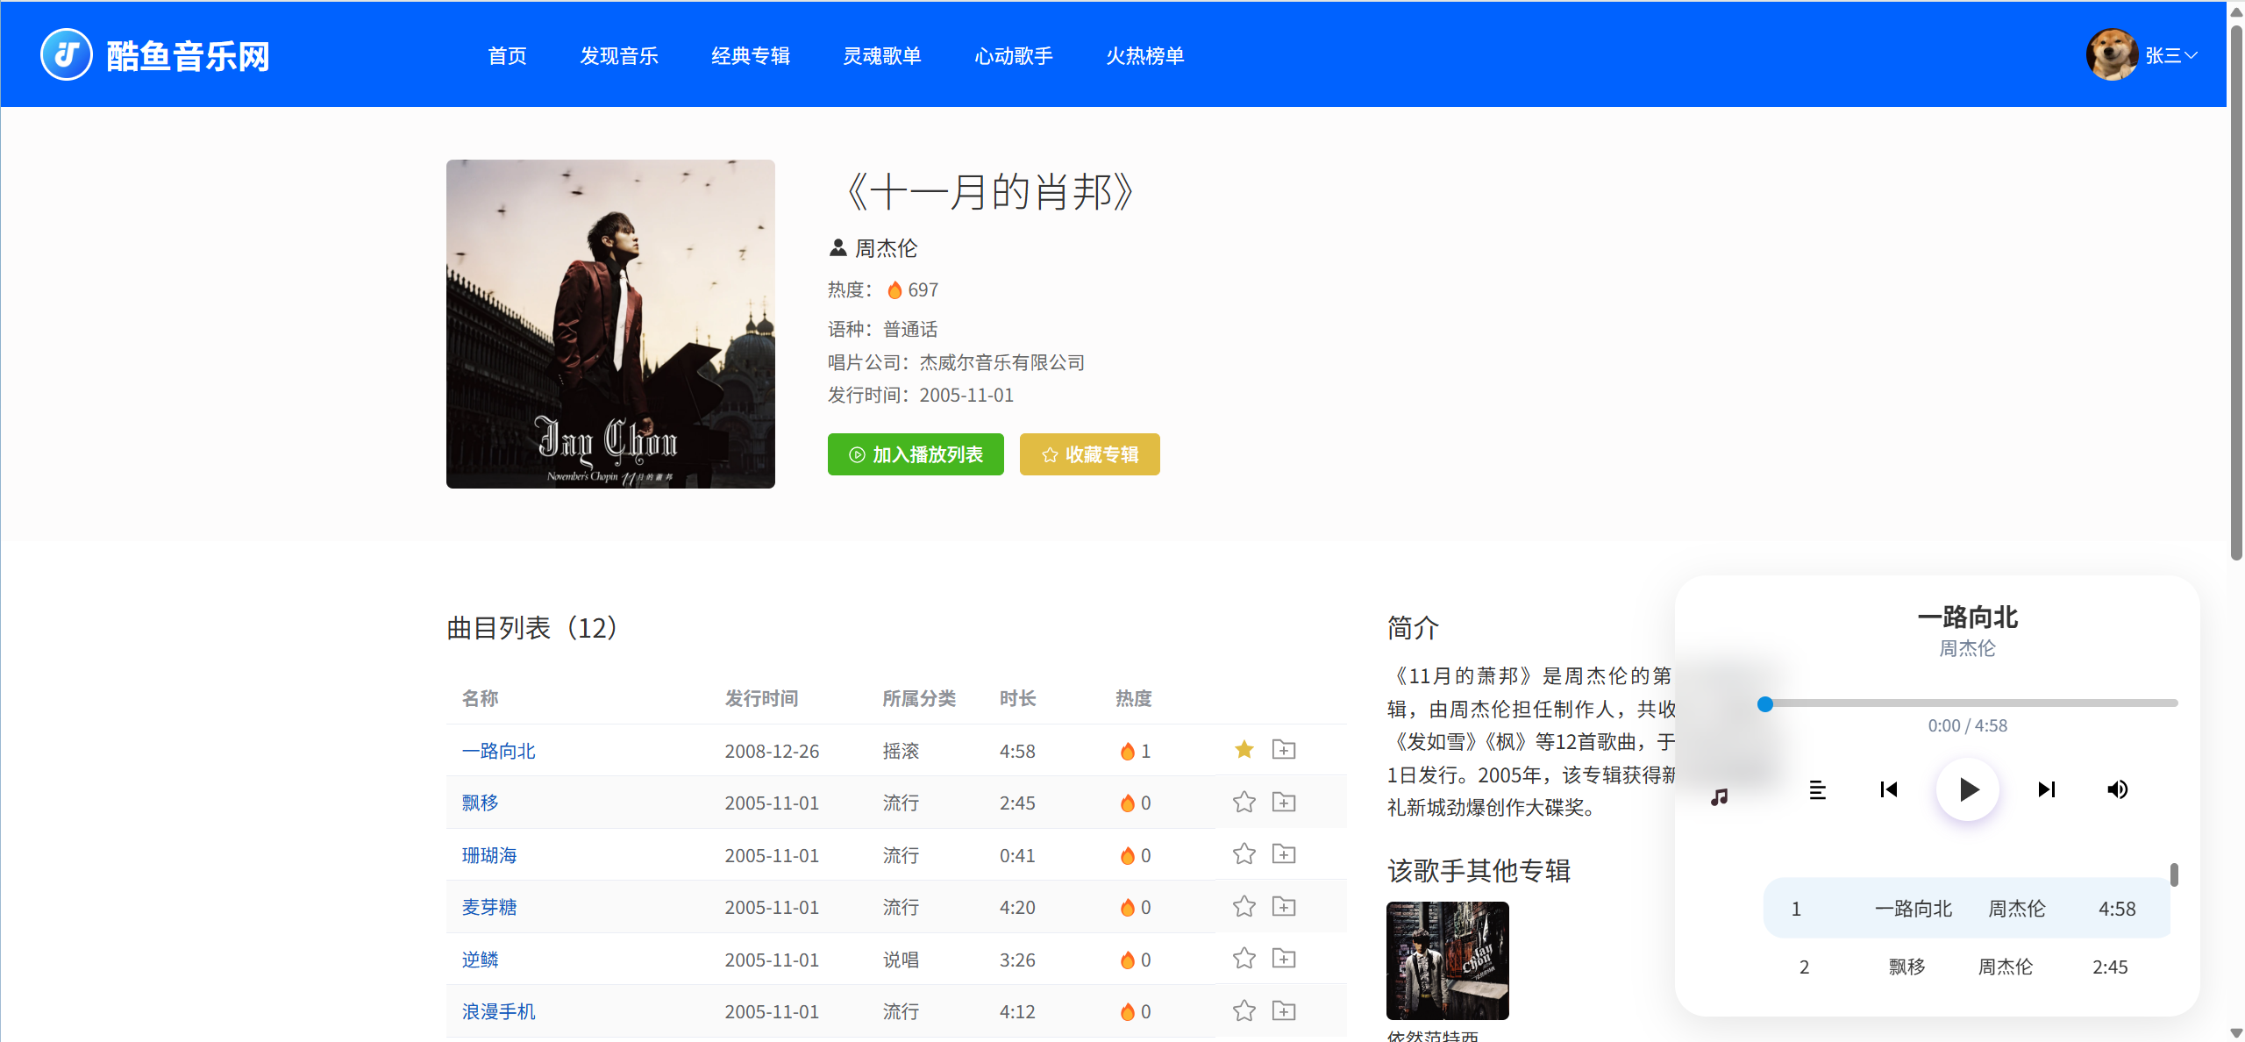Add 飘移 to a playlist folder
This screenshot has height=1042, width=2245.
coord(1284,802)
